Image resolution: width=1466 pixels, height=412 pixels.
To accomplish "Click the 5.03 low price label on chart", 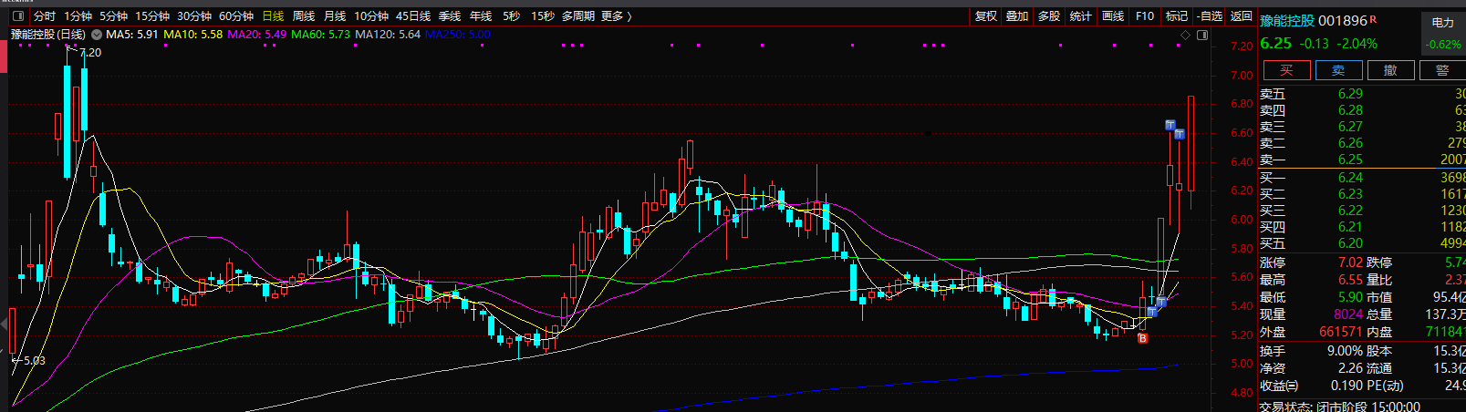I will [x=35, y=361].
